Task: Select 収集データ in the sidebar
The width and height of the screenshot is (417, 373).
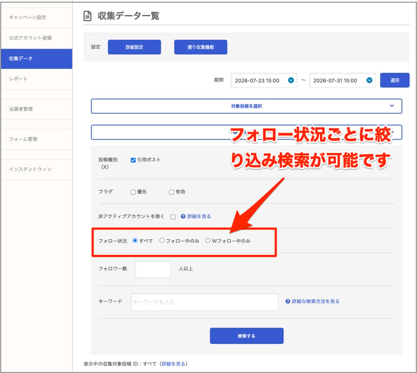Action: tap(37, 58)
